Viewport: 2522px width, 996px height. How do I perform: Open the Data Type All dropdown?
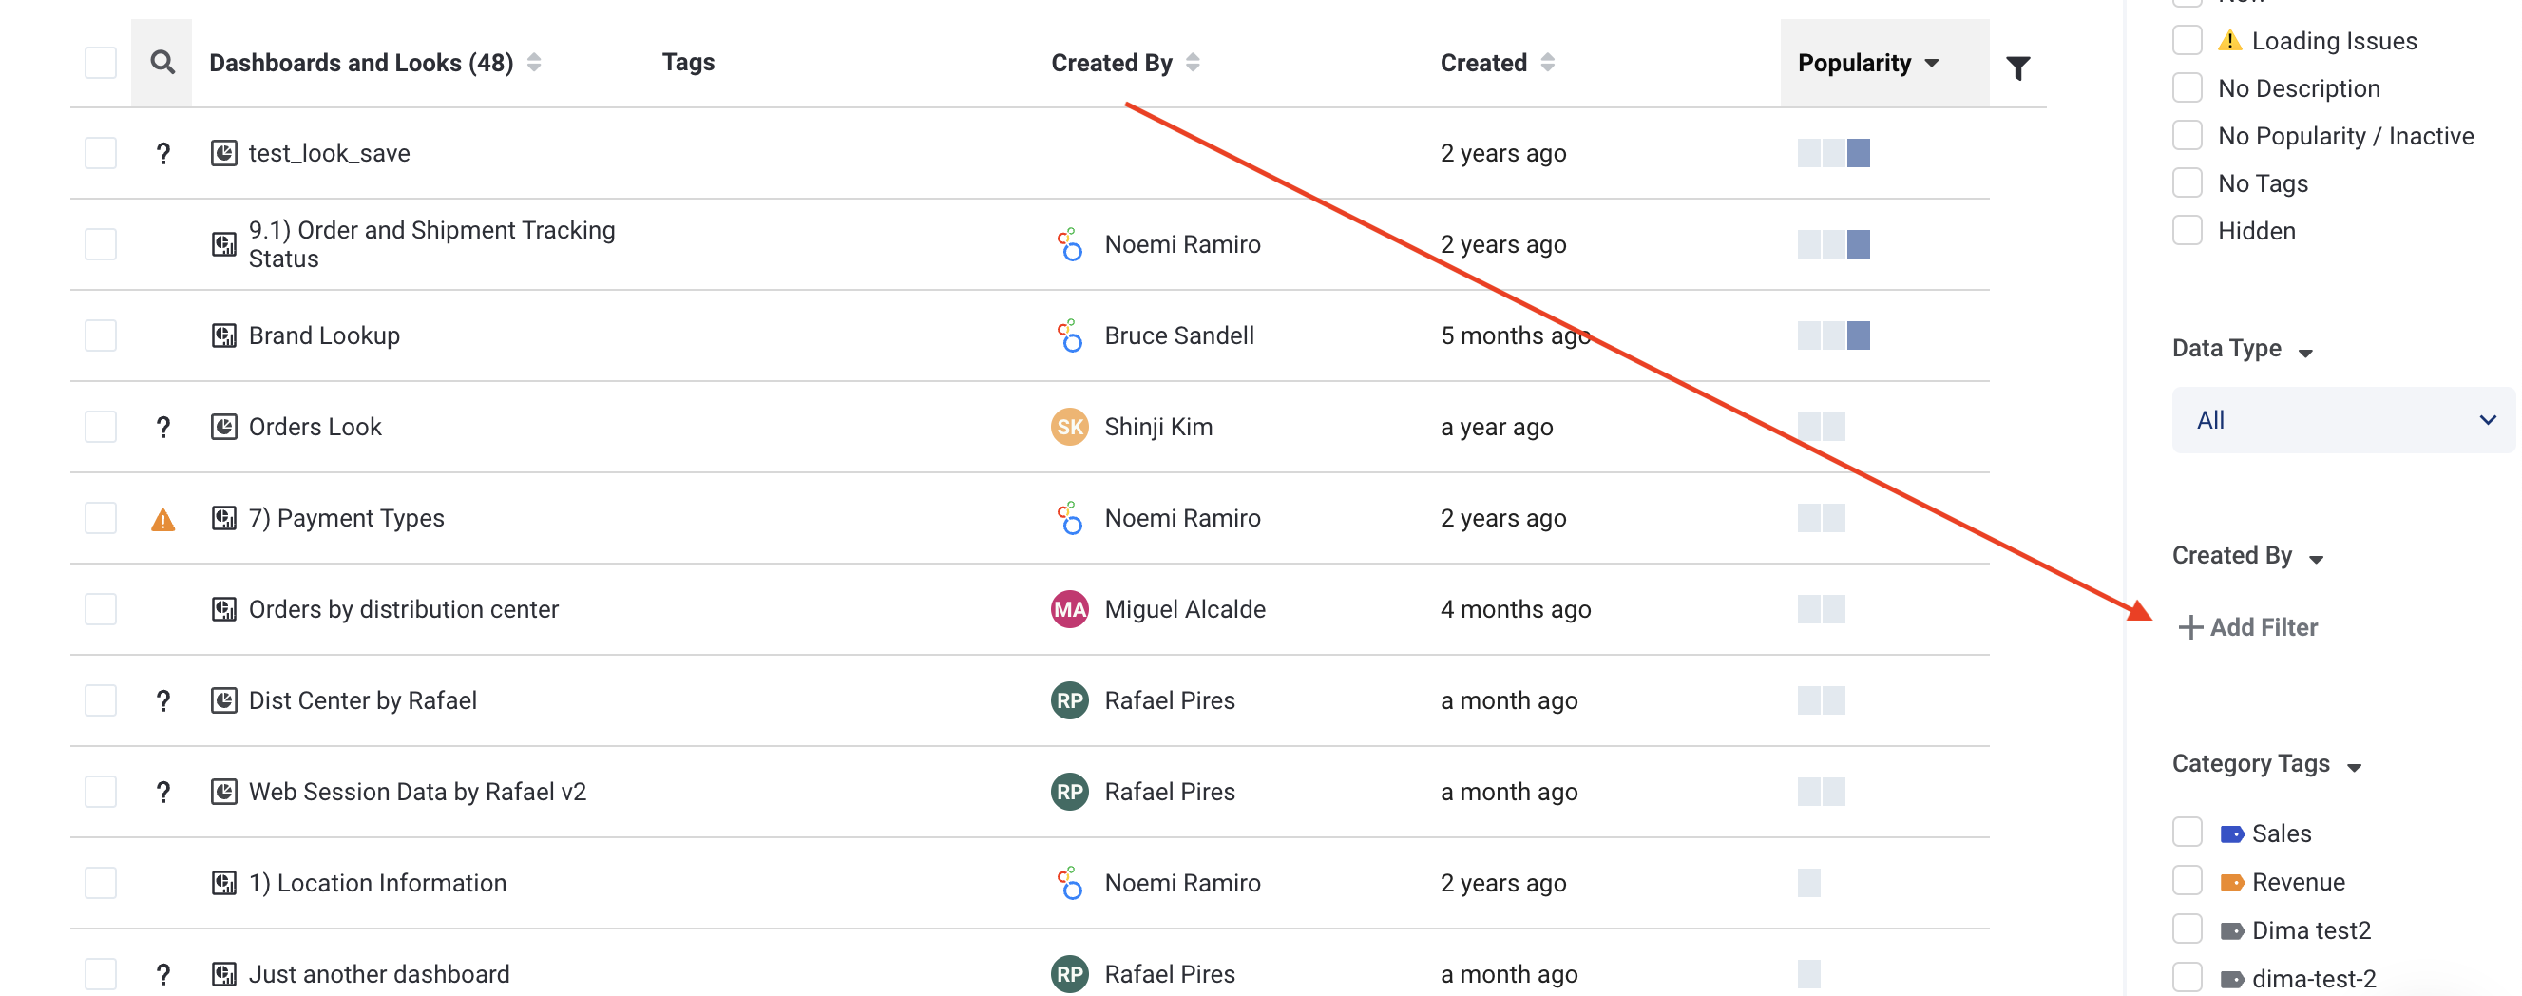point(2341,420)
